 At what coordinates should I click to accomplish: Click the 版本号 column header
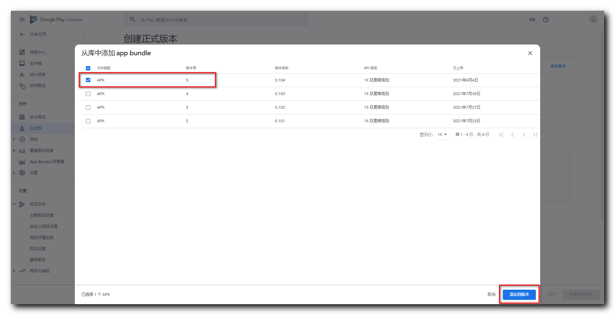pos(191,68)
